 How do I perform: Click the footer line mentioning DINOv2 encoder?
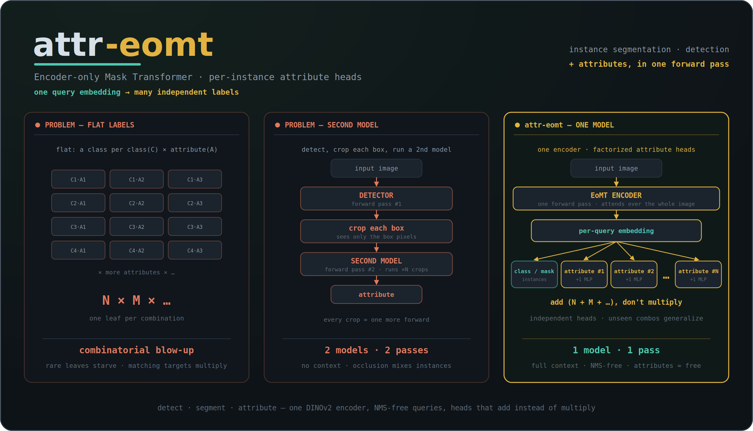[376, 408]
